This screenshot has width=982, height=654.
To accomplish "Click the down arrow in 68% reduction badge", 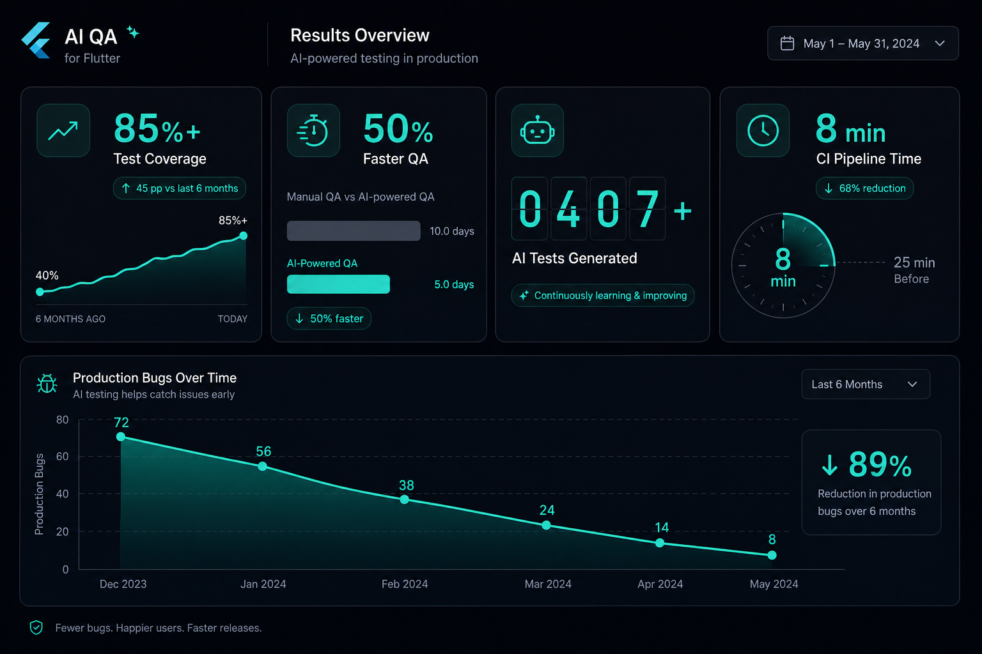I will [829, 188].
